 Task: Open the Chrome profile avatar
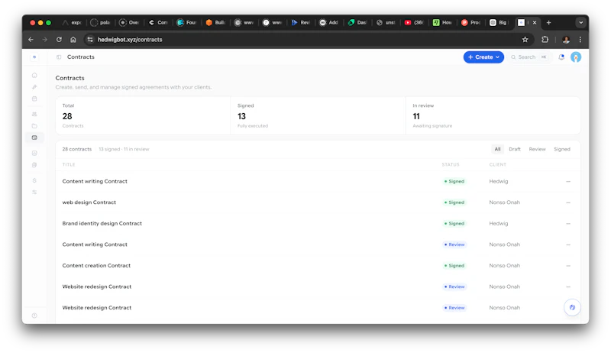566,40
